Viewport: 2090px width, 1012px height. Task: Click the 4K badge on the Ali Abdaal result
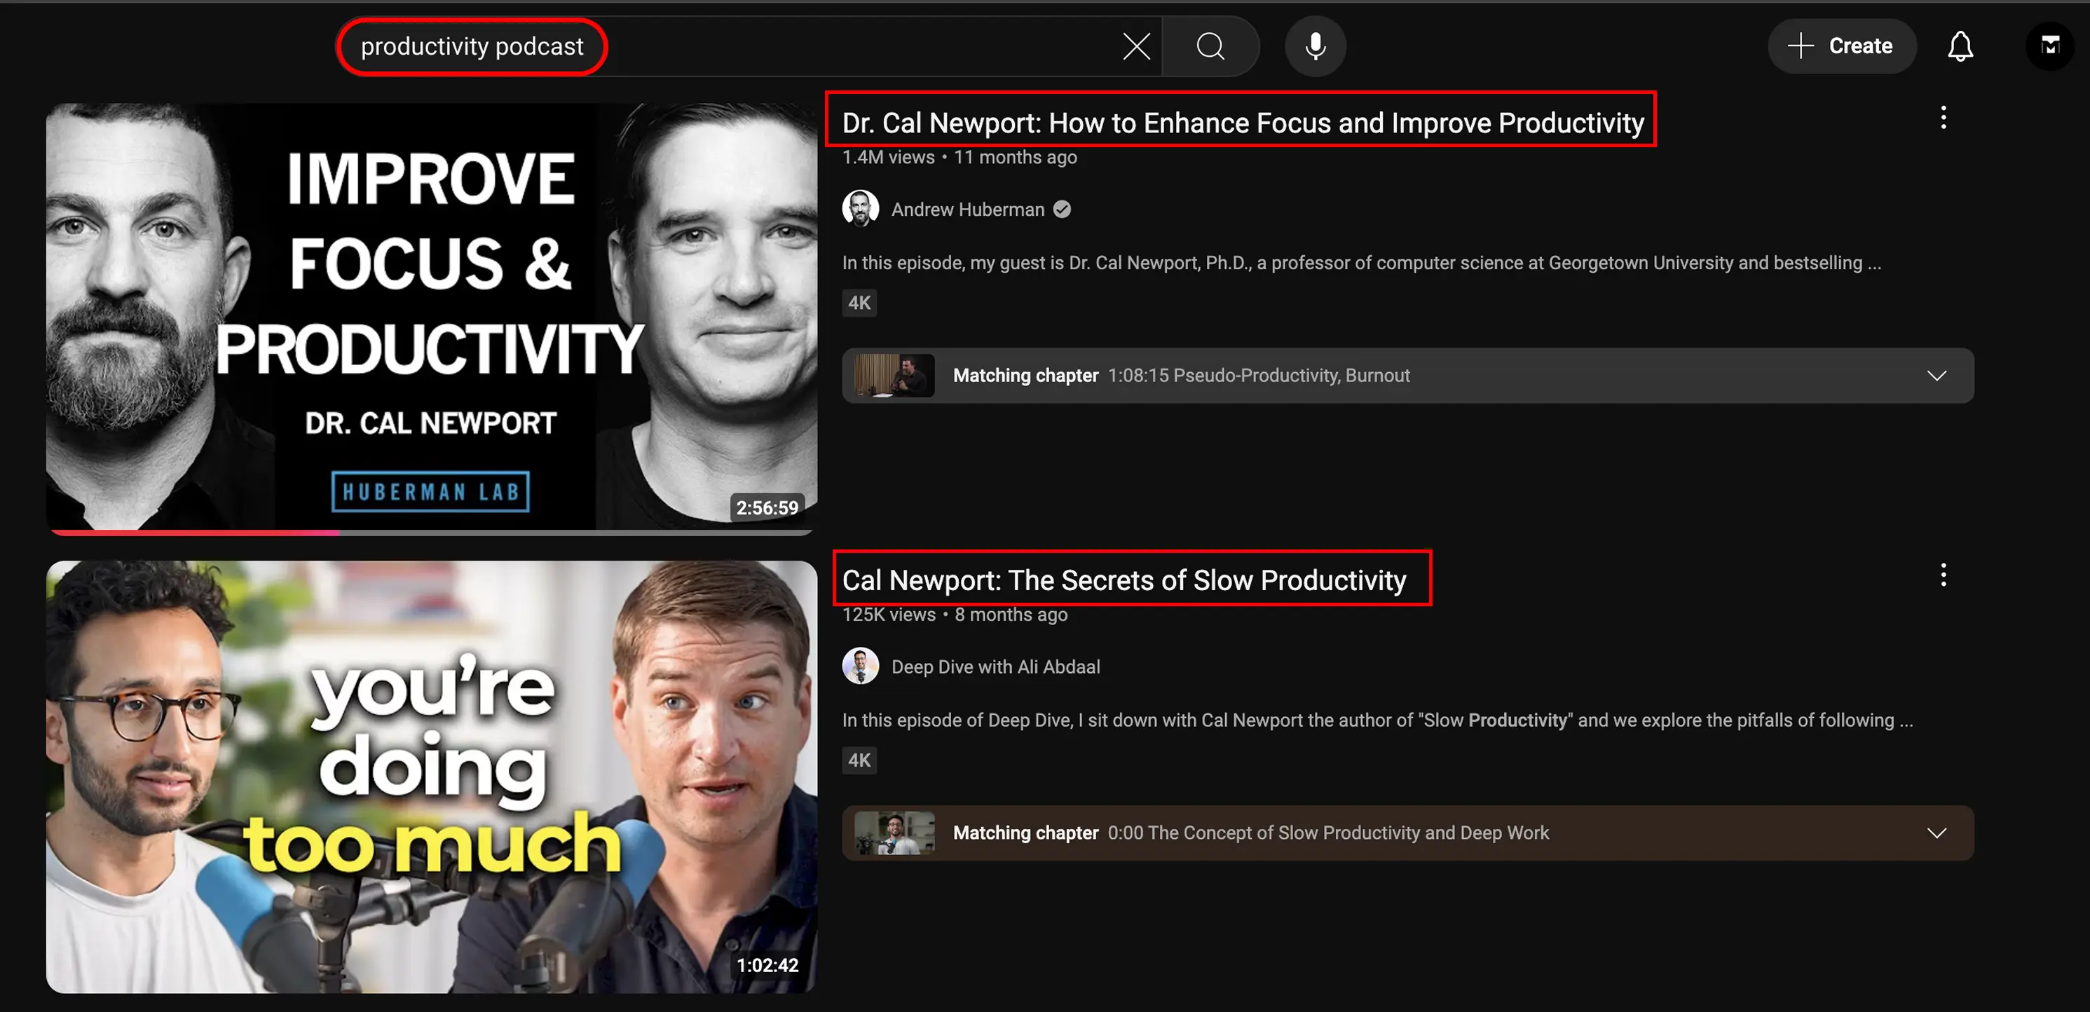[x=859, y=760]
